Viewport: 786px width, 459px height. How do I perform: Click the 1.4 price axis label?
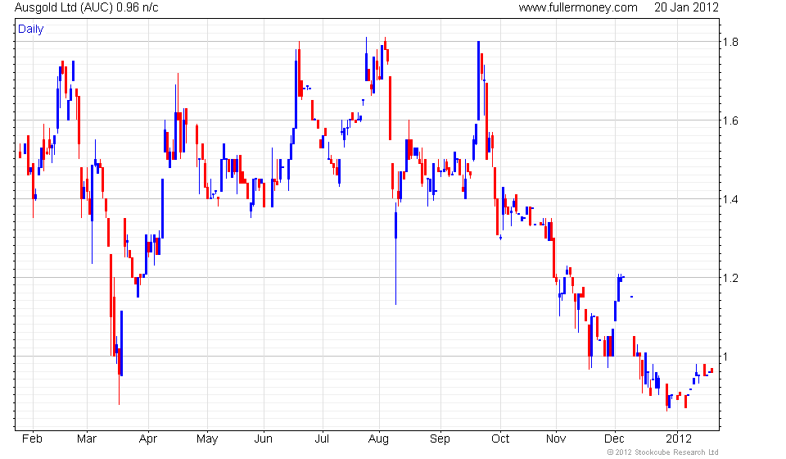730,199
